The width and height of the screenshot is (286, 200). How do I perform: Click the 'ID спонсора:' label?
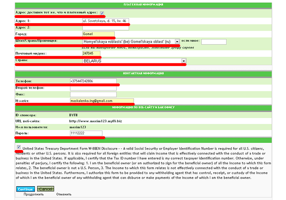26,115
